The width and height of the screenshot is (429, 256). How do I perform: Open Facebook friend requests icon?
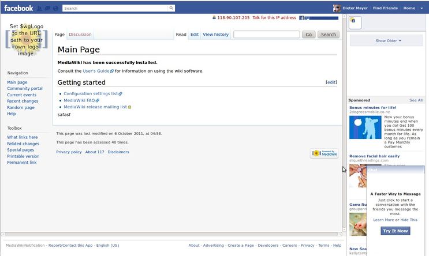[39, 9]
